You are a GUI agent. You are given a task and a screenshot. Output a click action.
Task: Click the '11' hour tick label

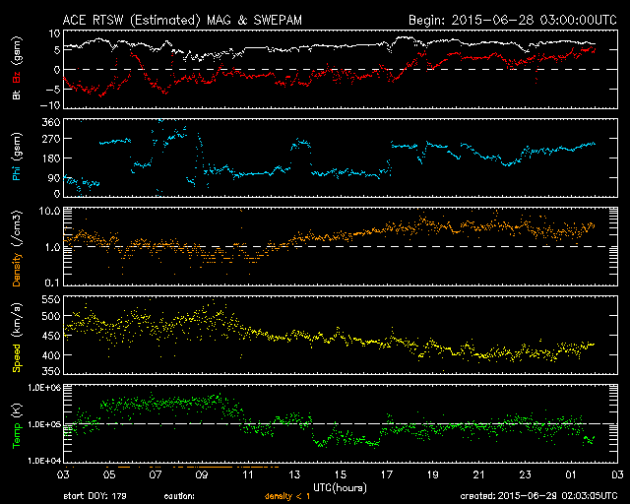click(248, 475)
